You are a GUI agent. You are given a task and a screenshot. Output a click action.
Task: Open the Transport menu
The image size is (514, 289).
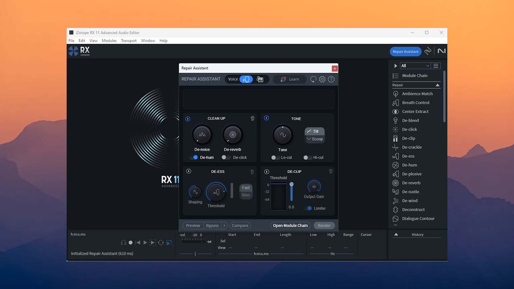pyautogui.click(x=128, y=41)
